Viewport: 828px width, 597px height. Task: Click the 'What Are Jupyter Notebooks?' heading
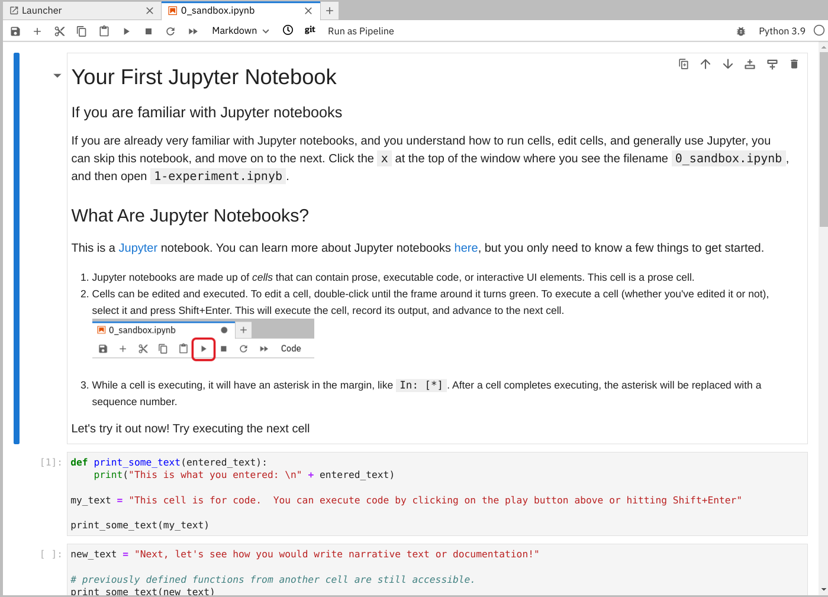tap(190, 216)
